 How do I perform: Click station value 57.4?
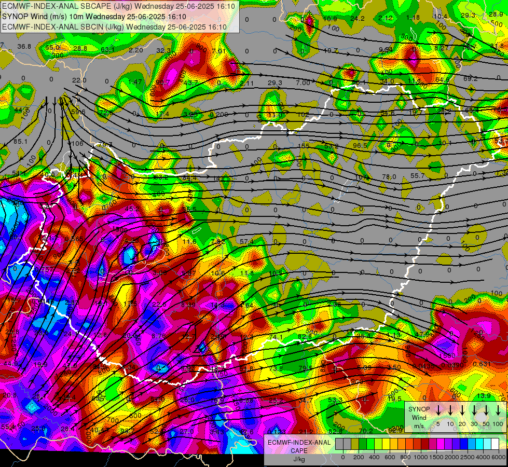point(247,241)
